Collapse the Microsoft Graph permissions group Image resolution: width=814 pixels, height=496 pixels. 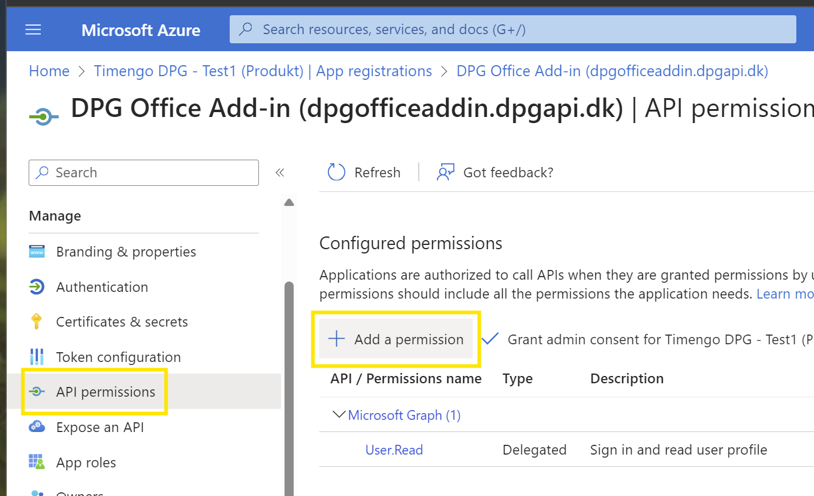tap(338, 415)
